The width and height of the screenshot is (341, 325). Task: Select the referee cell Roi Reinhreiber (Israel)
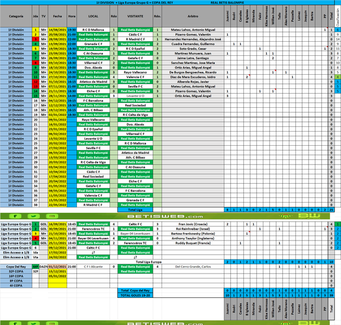[193, 229]
